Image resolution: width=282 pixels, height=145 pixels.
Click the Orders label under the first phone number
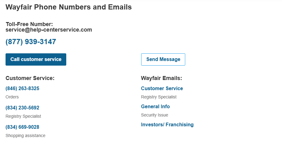click(12, 97)
